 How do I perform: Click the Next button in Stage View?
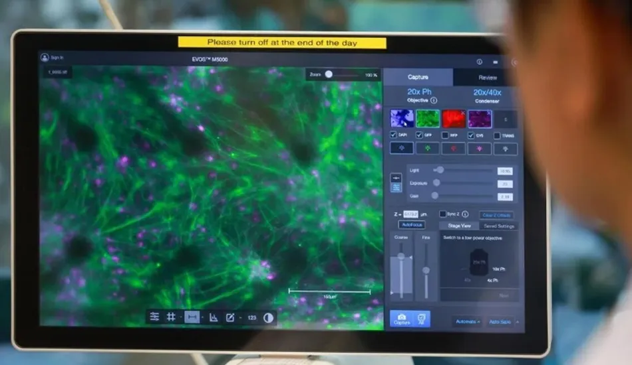504,295
